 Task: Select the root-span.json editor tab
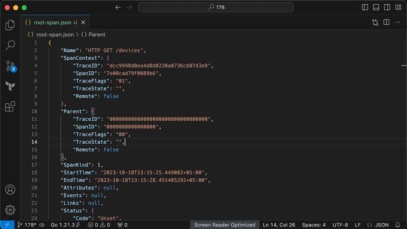click(55, 22)
